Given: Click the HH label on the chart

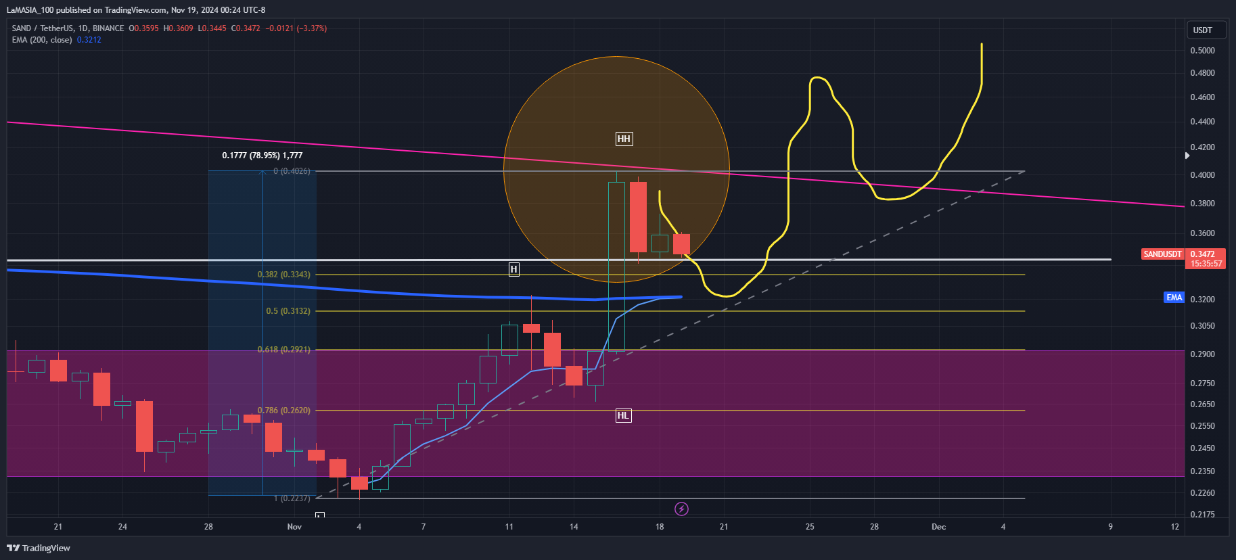Looking at the screenshot, I should click(624, 139).
